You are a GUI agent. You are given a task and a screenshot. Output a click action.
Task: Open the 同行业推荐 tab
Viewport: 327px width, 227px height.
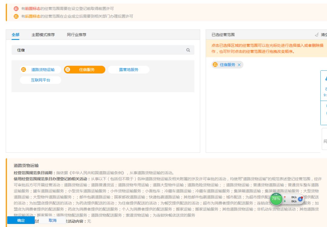(x=77, y=35)
